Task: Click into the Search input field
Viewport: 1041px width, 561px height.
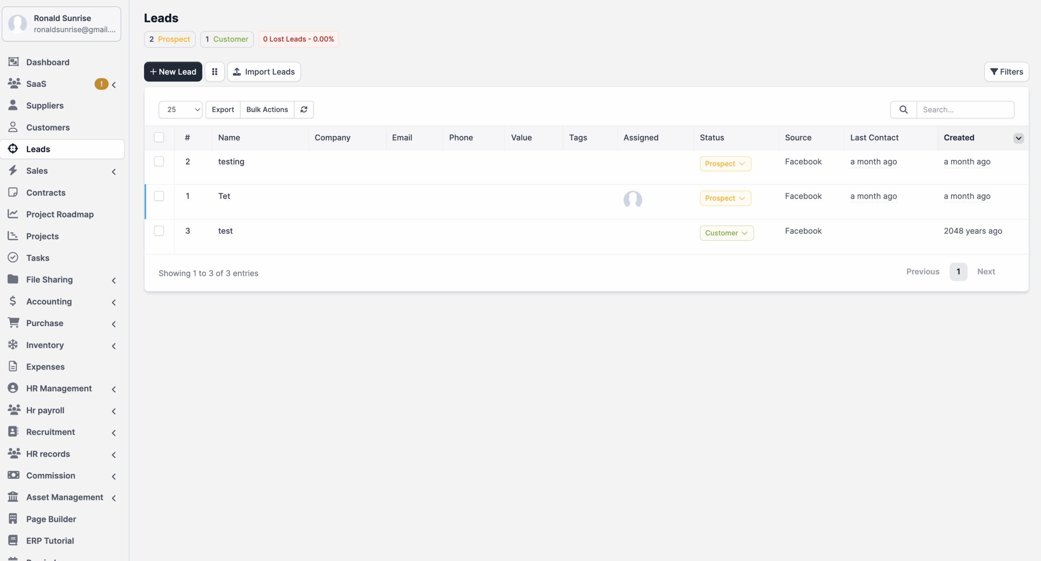Action: [x=965, y=110]
